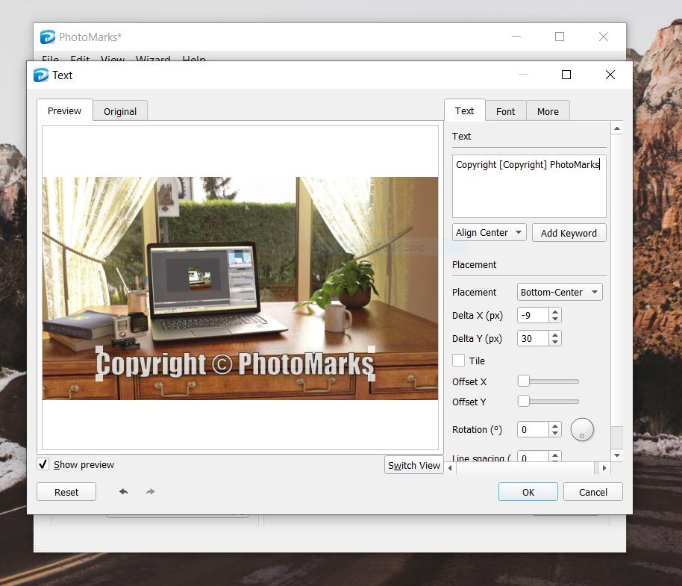Toggle the Show preview checkbox

coord(43,464)
